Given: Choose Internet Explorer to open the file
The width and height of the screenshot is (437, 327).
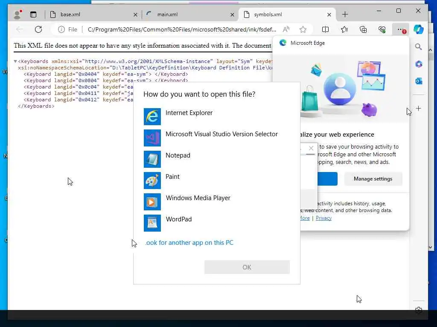Looking at the screenshot, I should (x=216, y=117).
